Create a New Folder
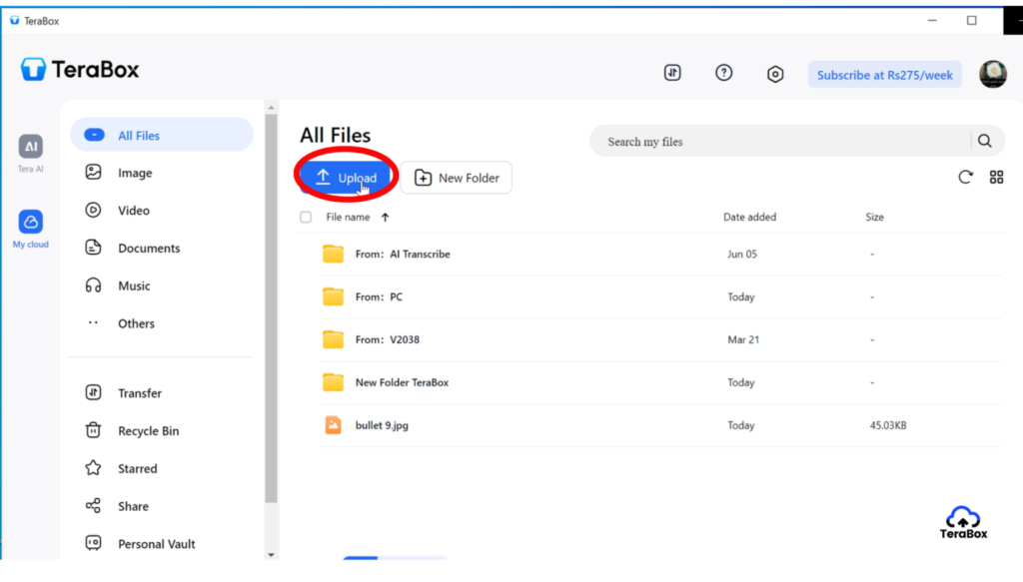Image resolution: width=1023 pixels, height=582 pixels. click(x=456, y=178)
